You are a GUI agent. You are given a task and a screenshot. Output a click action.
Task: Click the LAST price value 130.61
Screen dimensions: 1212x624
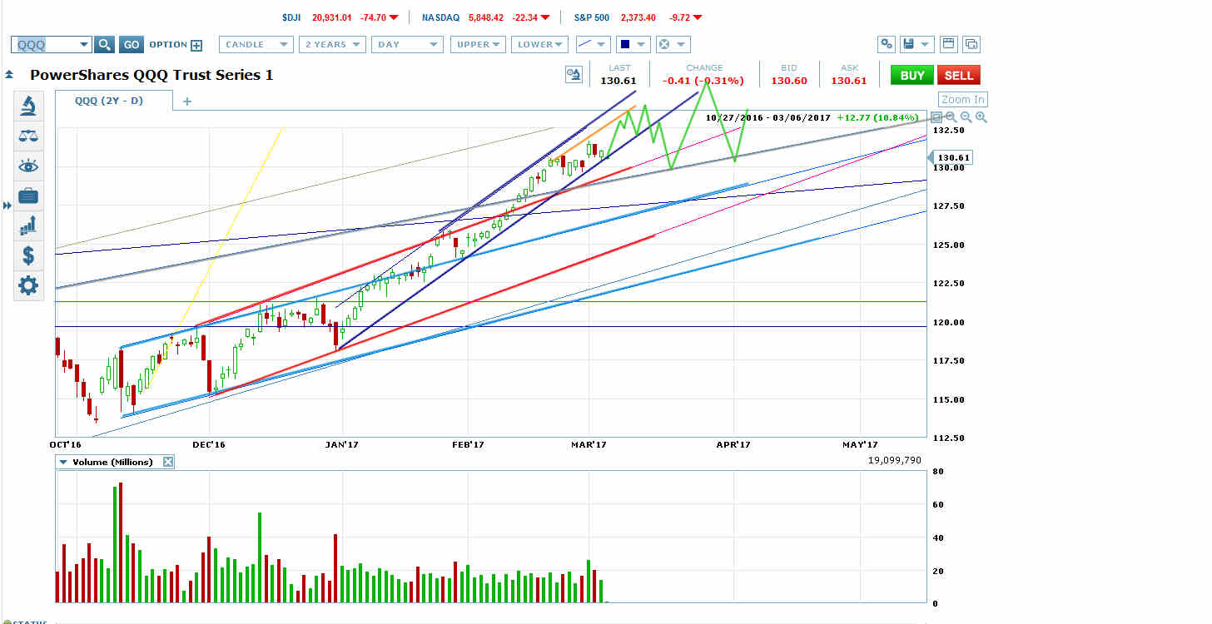[x=618, y=81]
